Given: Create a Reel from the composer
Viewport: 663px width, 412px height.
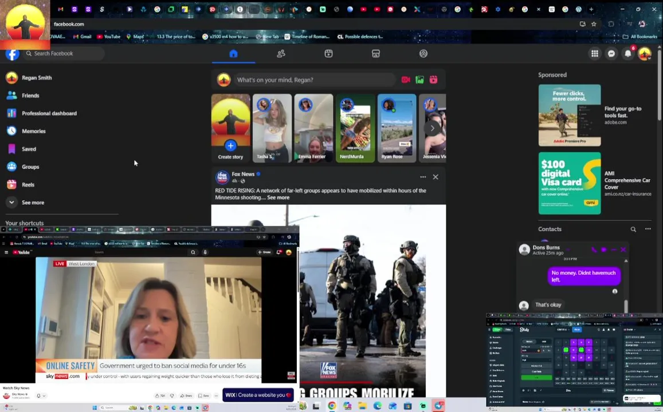Looking at the screenshot, I should 433,80.
